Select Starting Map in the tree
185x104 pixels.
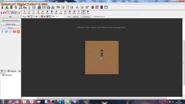pos(7,75)
